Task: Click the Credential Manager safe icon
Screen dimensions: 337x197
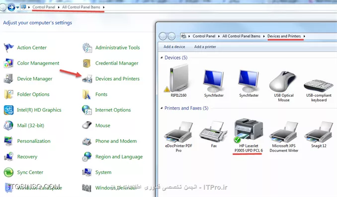Action: pyautogui.click(x=87, y=64)
